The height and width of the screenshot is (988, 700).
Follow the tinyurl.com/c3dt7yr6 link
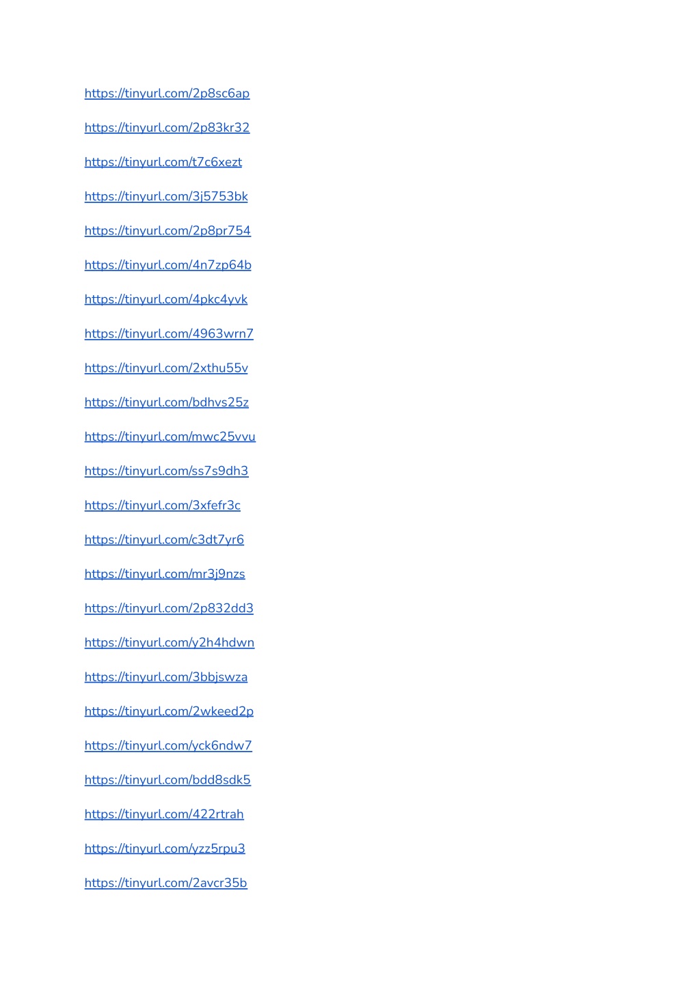point(164,540)
